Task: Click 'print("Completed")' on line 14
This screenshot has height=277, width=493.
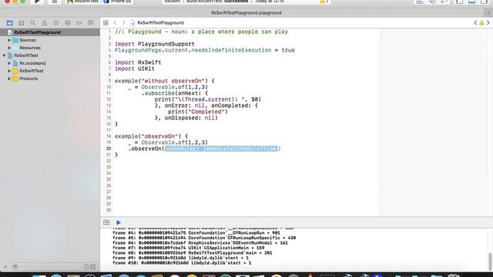Action: (198, 112)
